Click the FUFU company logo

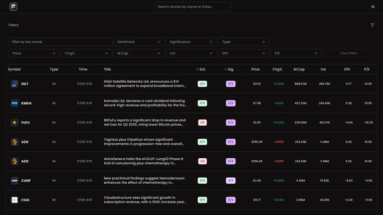click(14, 122)
